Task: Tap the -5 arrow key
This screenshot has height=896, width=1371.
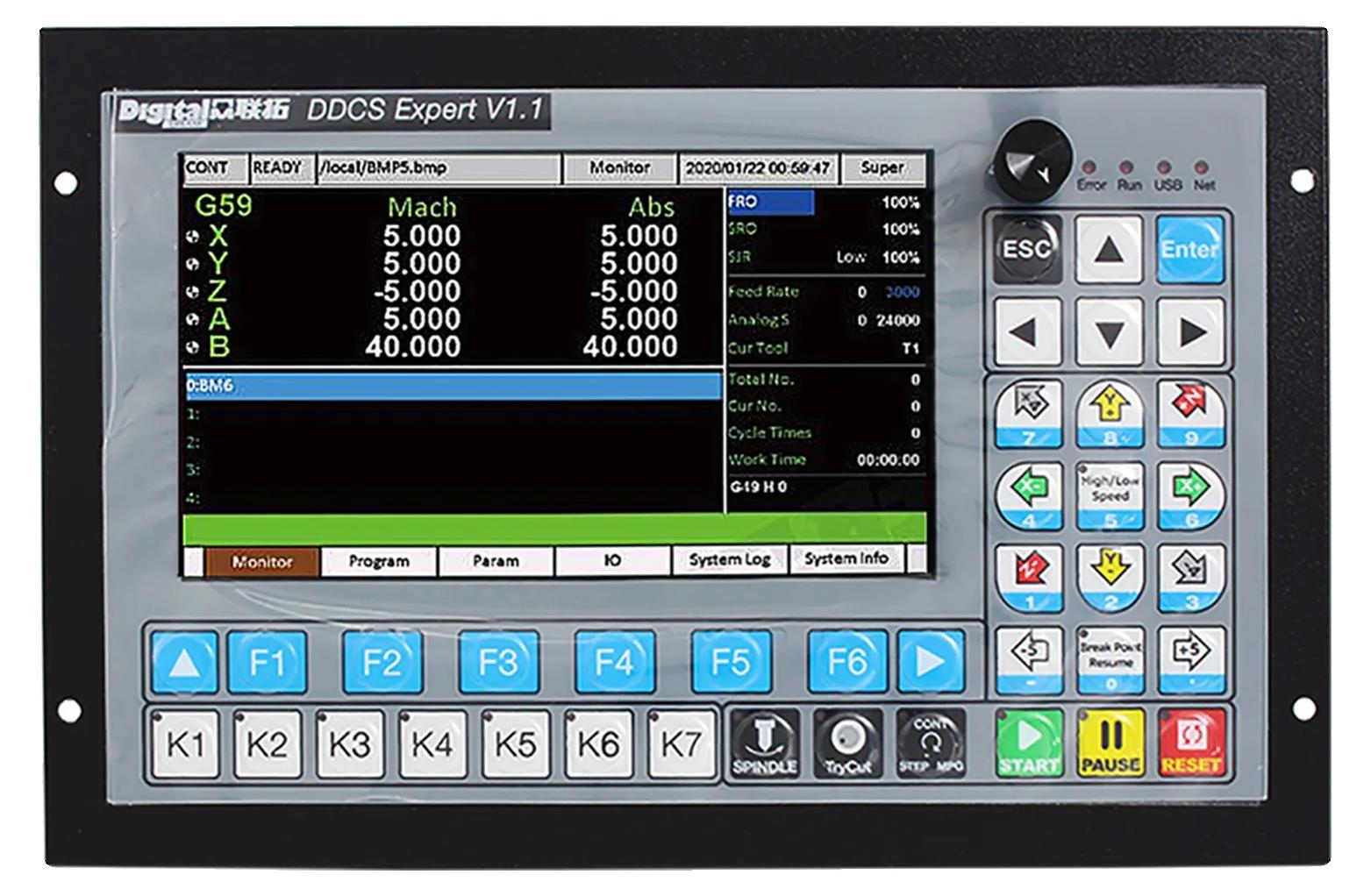Action: [1029, 659]
